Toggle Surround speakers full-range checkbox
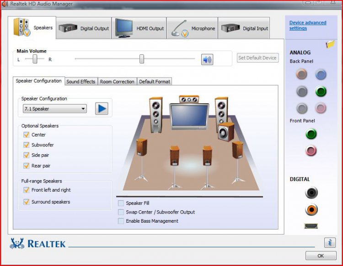This screenshot has height=266, width=343. point(27,202)
